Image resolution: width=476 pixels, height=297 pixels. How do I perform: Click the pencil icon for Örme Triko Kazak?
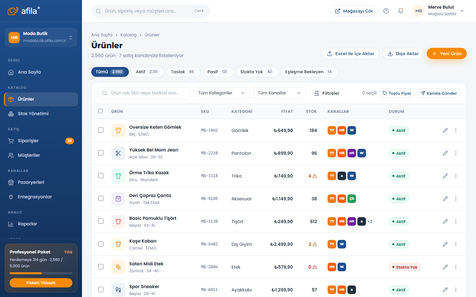tap(445, 176)
